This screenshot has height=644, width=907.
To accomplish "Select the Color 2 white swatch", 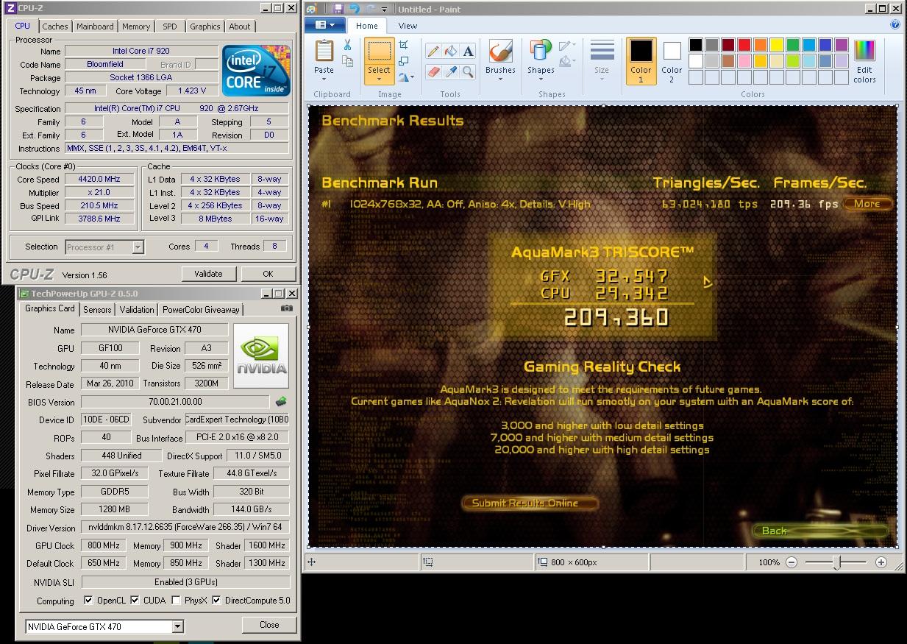I will coord(672,52).
